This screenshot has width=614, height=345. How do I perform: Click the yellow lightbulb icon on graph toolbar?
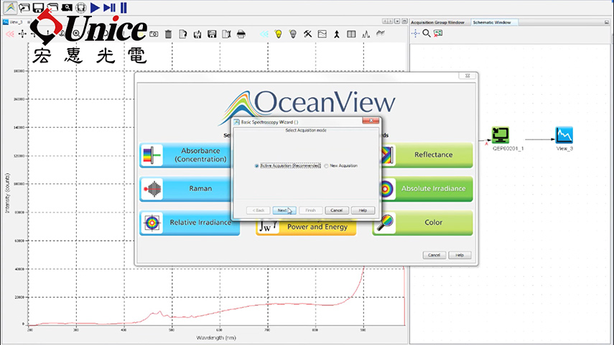pyautogui.click(x=279, y=34)
